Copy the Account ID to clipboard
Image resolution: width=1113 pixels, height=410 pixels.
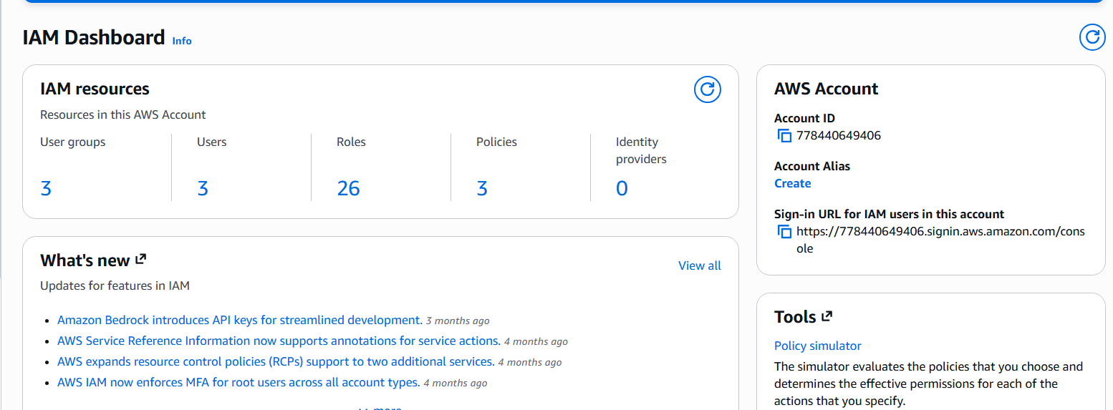pyautogui.click(x=784, y=135)
